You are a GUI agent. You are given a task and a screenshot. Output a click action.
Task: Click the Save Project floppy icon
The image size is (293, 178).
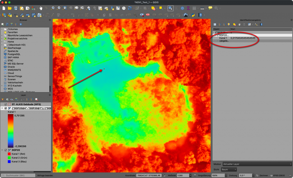(15, 8)
